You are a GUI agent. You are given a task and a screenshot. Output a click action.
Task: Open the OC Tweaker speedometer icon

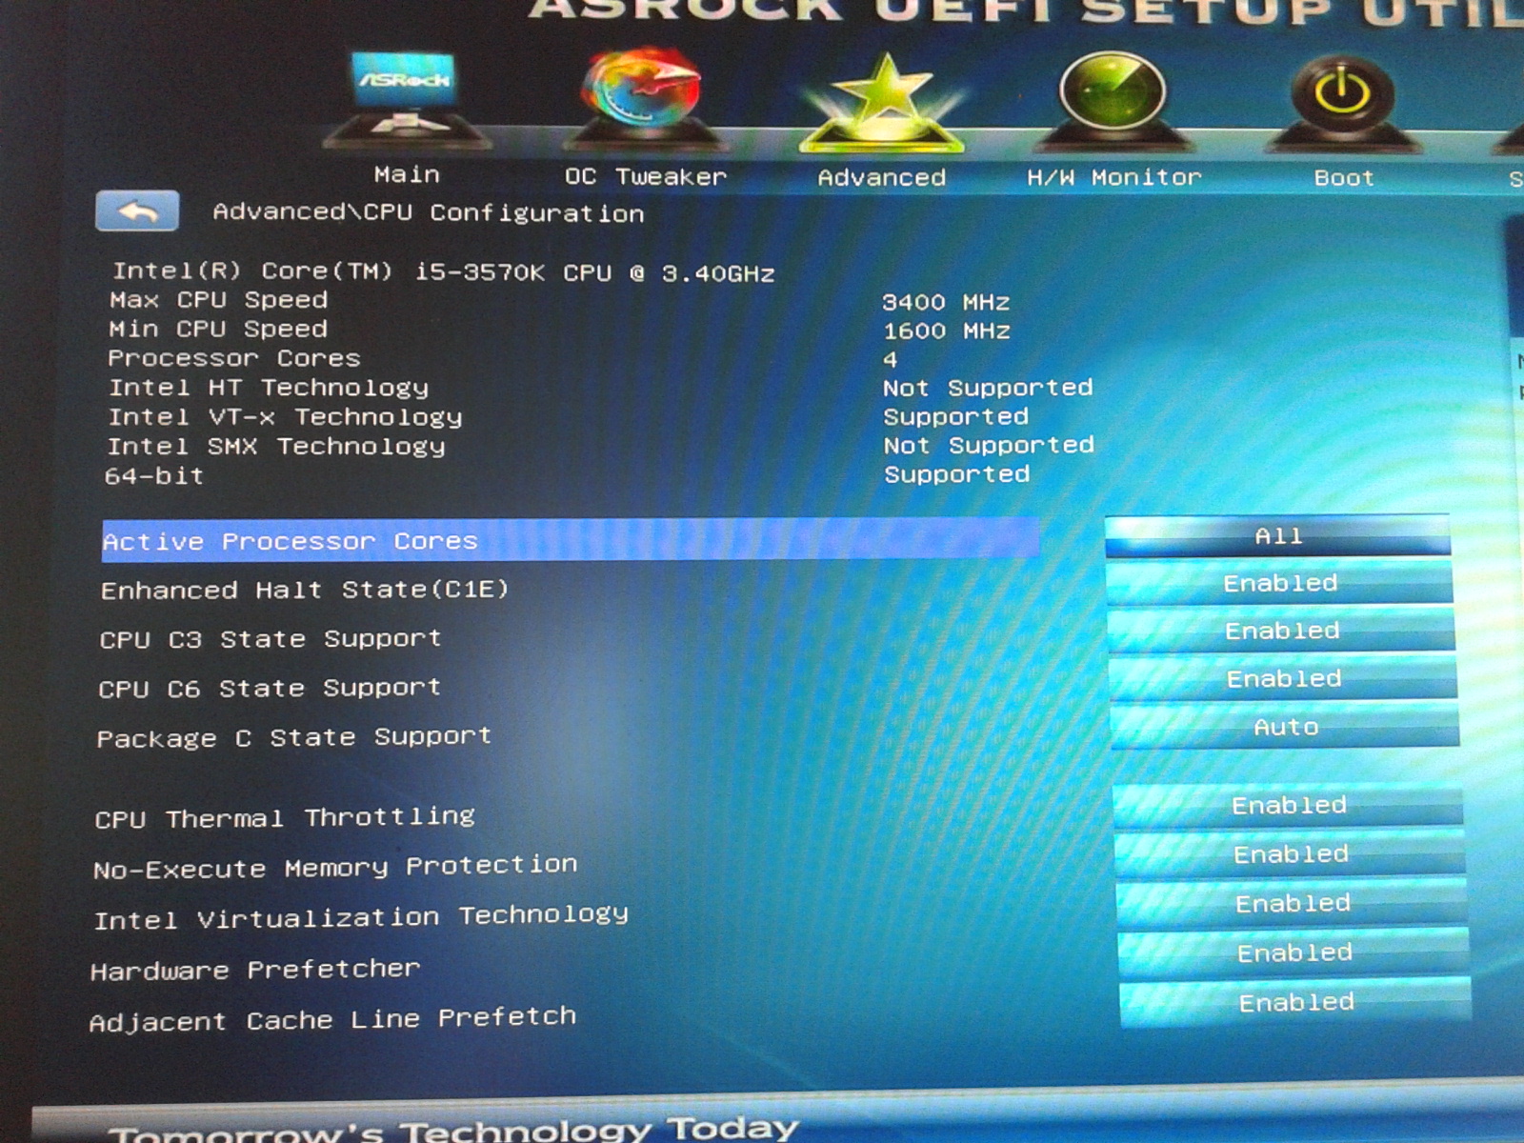(x=645, y=98)
